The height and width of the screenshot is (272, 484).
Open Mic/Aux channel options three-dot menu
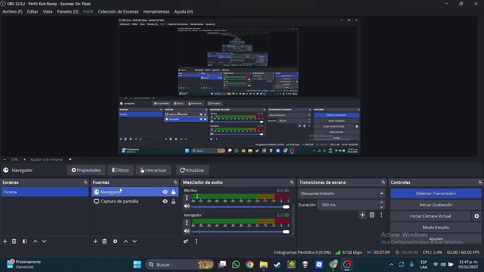pos(187,198)
